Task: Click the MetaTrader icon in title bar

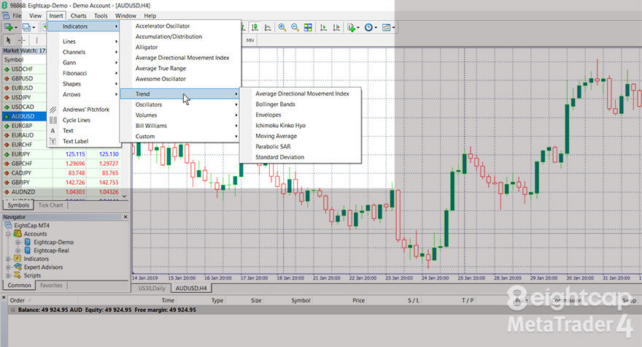Action: point(4,5)
